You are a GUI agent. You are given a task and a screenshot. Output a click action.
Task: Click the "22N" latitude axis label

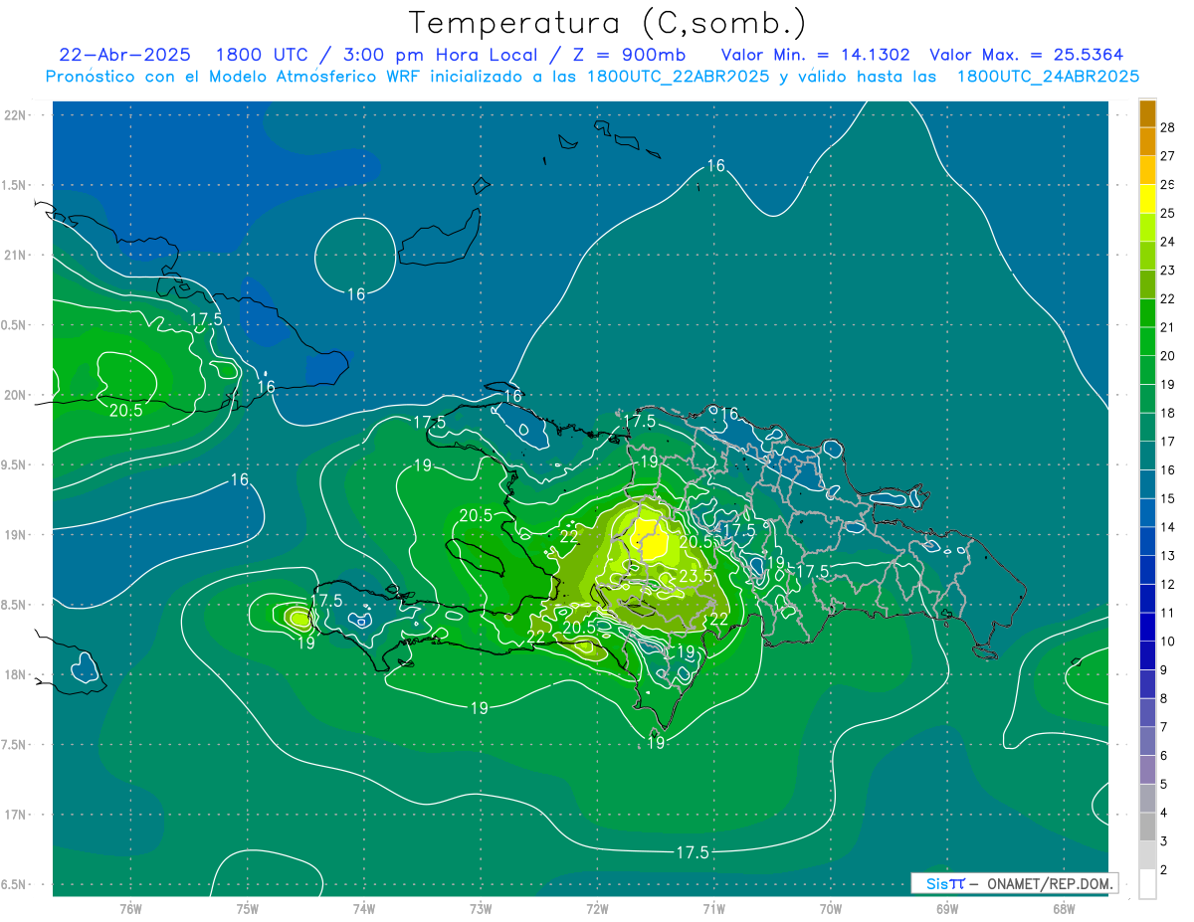pos(15,115)
